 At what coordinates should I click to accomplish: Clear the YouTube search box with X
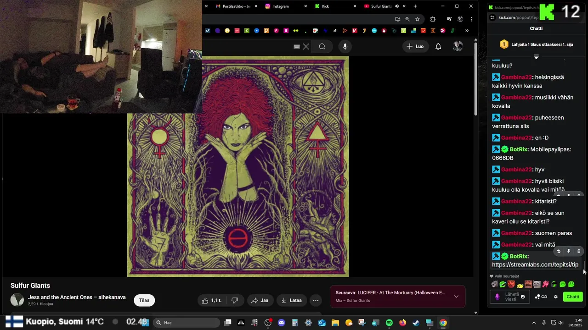(306, 46)
